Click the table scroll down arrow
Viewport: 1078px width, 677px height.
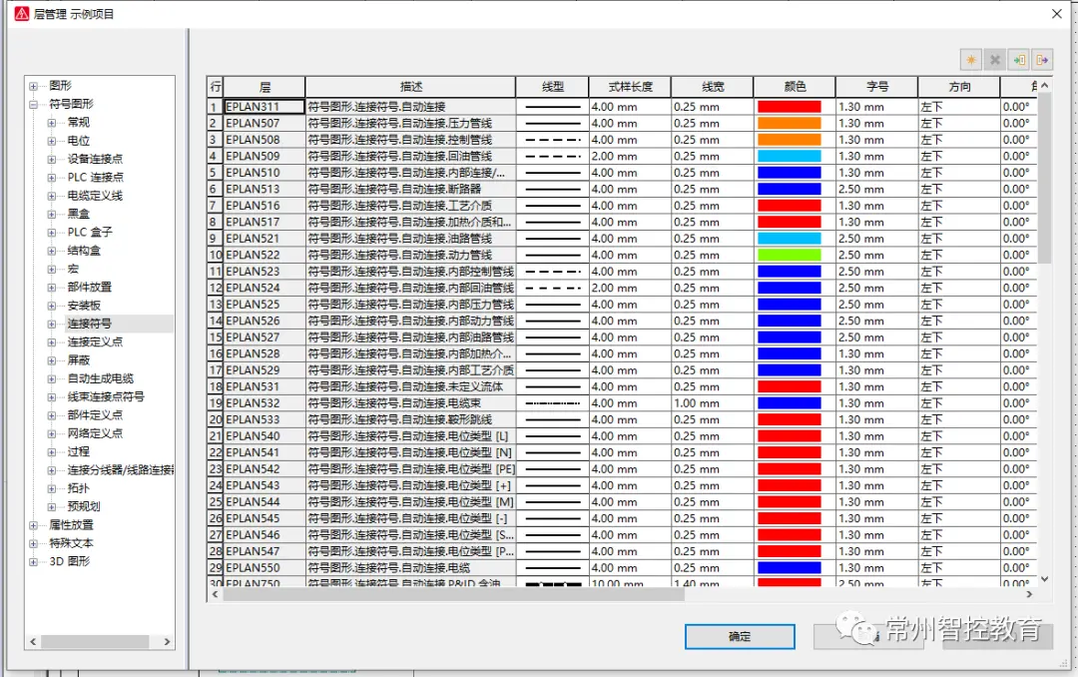1044,578
